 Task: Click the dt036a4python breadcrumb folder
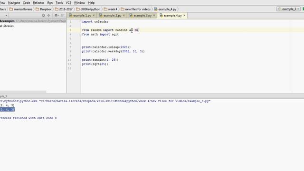coord(88,9)
